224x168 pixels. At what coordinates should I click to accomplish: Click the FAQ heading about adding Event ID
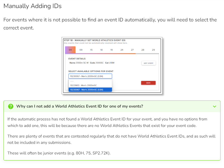point(79,106)
